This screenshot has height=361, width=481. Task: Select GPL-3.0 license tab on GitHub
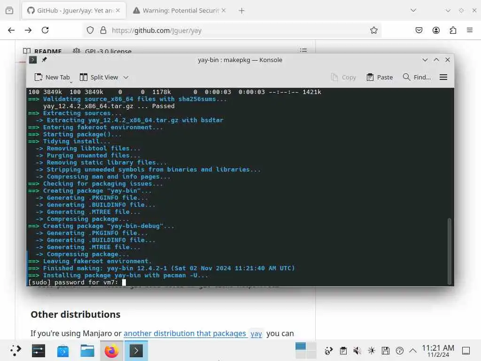102,51
